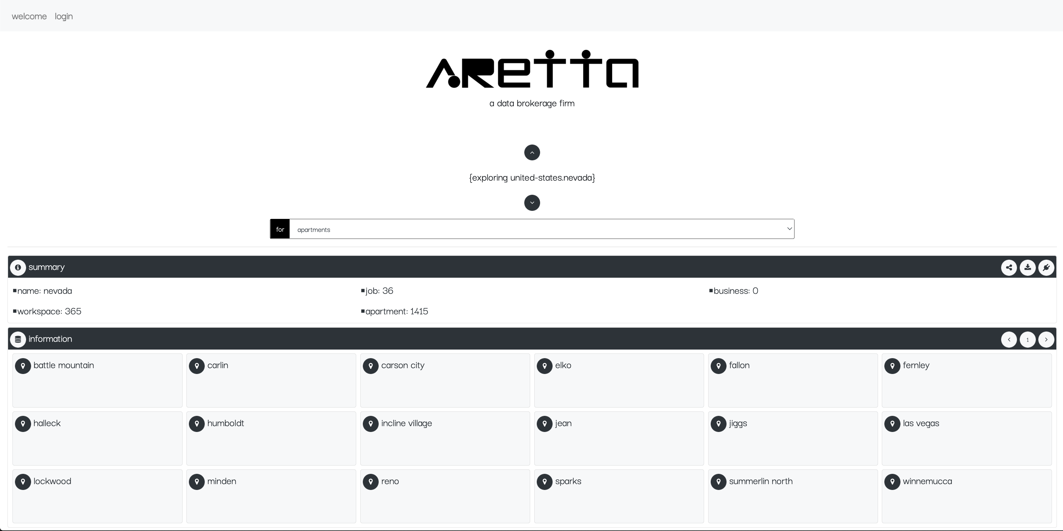Open the apartments category dropdown

click(542, 229)
